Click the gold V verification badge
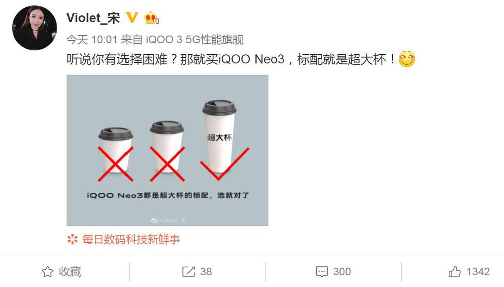The image size is (504, 287). (132, 17)
